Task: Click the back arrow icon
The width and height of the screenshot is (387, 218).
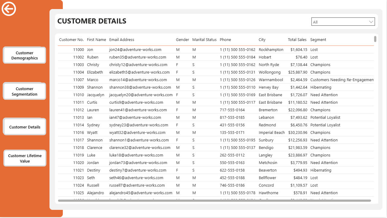Action: coord(9,9)
